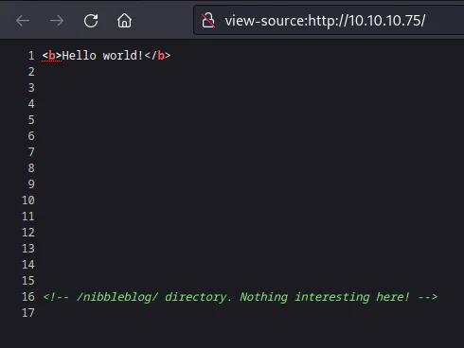464x348 pixels.
Task: Click the 'Hello world!' text on line 1
Action: pos(102,56)
